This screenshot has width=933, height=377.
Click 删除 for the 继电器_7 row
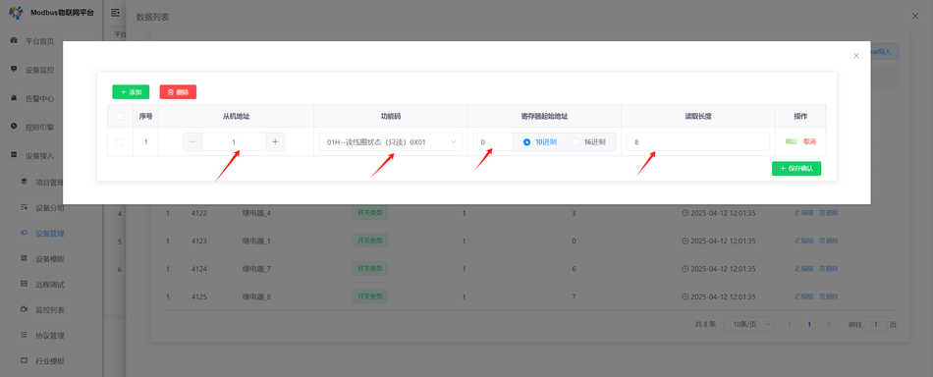829,269
